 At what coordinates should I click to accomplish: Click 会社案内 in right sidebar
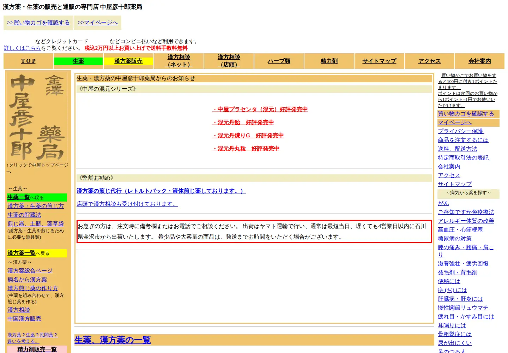pos(449,167)
